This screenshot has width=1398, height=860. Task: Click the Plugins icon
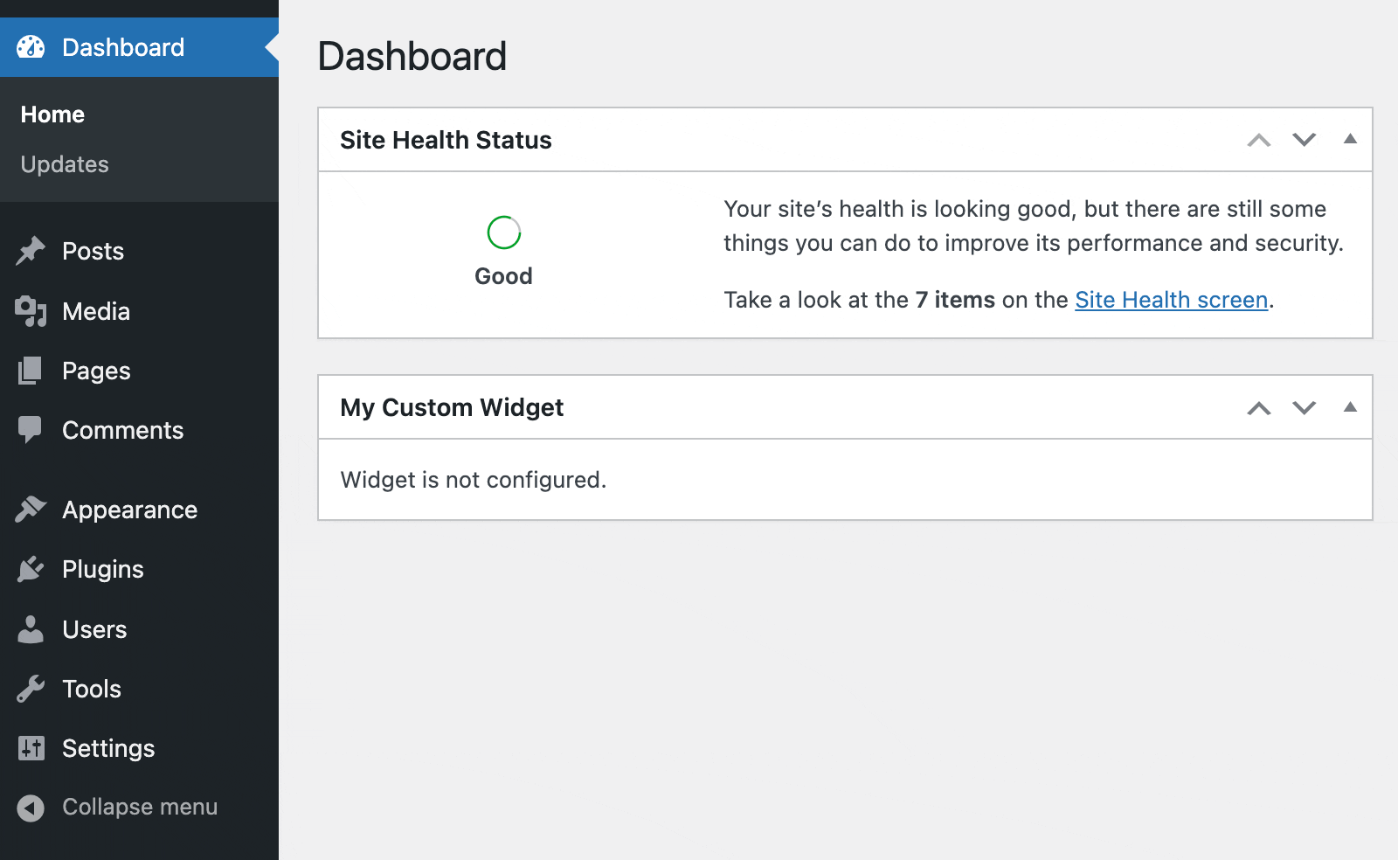pyautogui.click(x=30, y=569)
